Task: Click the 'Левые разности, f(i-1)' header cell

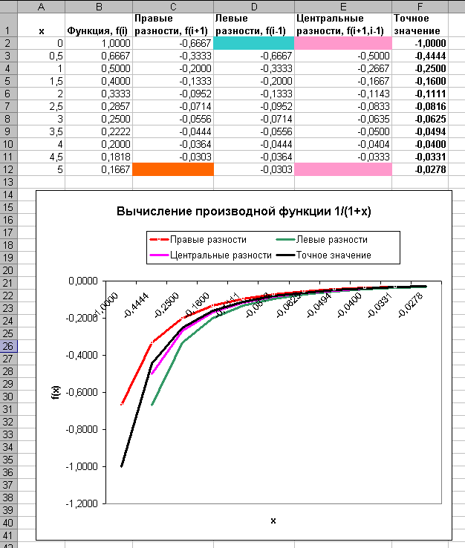Action: (x=254, y=25)
